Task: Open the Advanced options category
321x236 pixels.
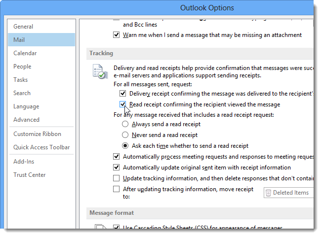Action: [41, 120]
